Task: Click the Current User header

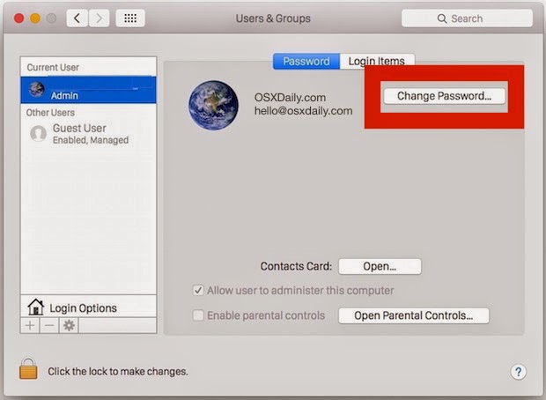Action: [x=53, y=67]
